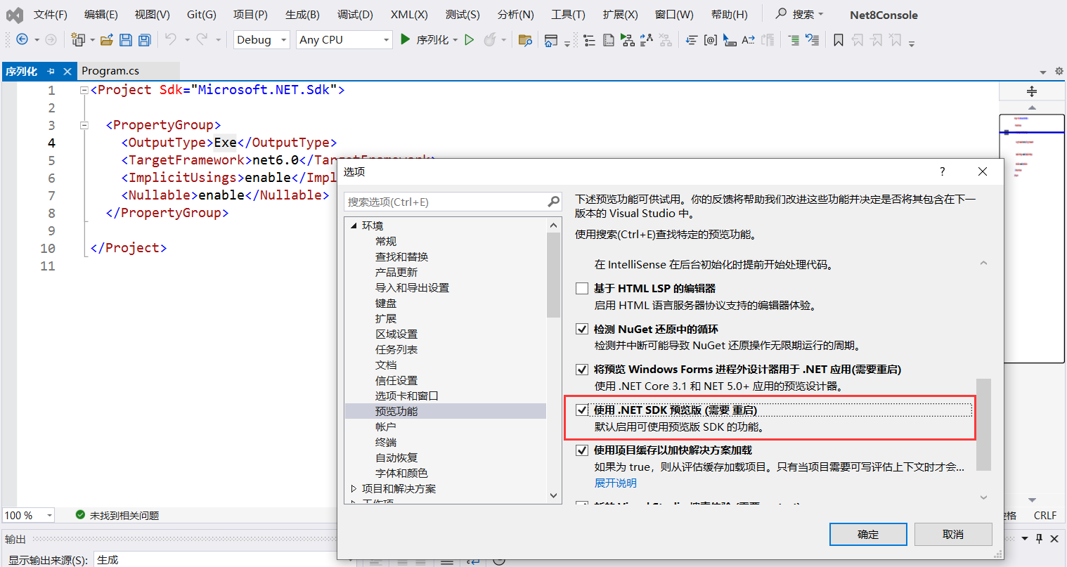Click the 取消 button
This screenshot has height=567, width=1067.
point(953,534)
